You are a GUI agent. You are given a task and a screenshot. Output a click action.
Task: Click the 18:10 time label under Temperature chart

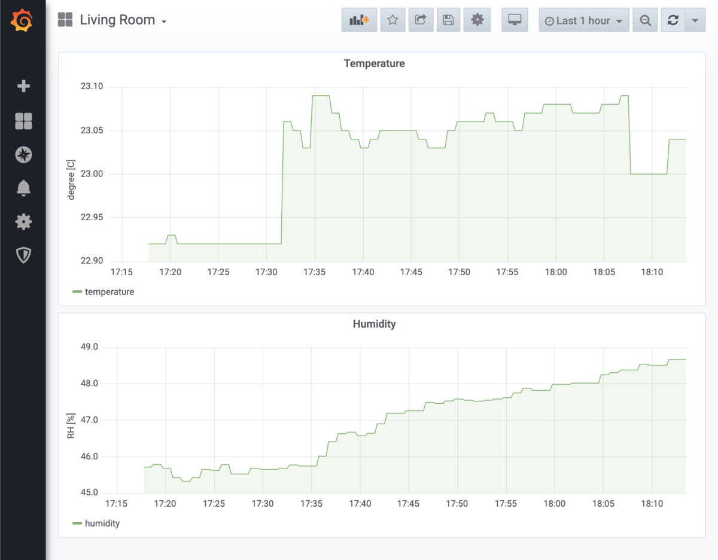click(x=652, y=272)
